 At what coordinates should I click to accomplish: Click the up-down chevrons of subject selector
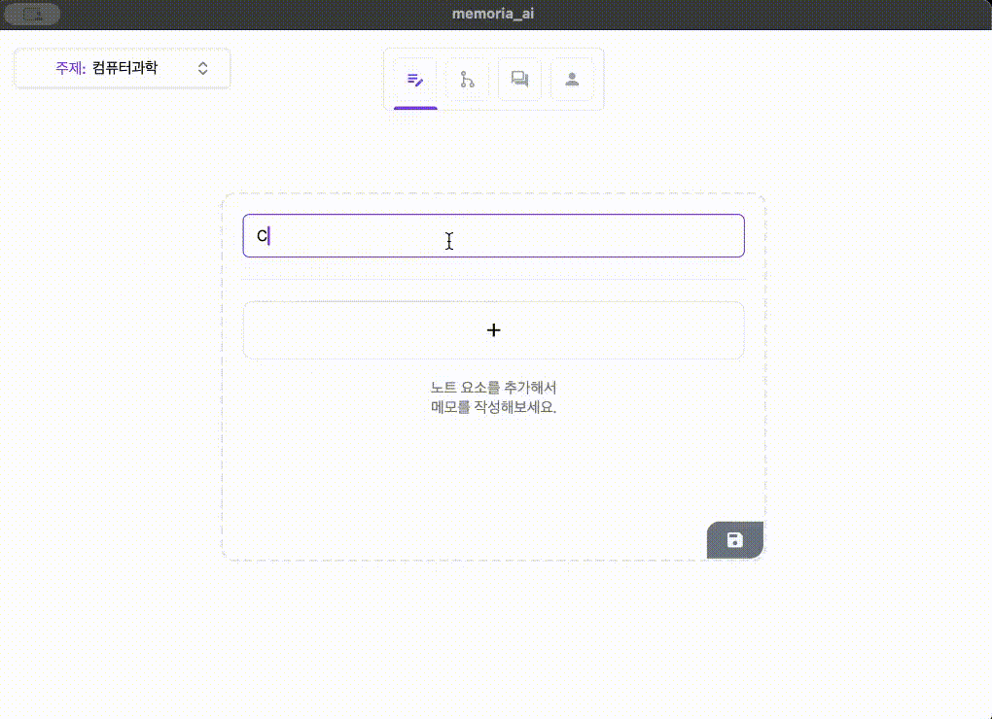[203, 68]
